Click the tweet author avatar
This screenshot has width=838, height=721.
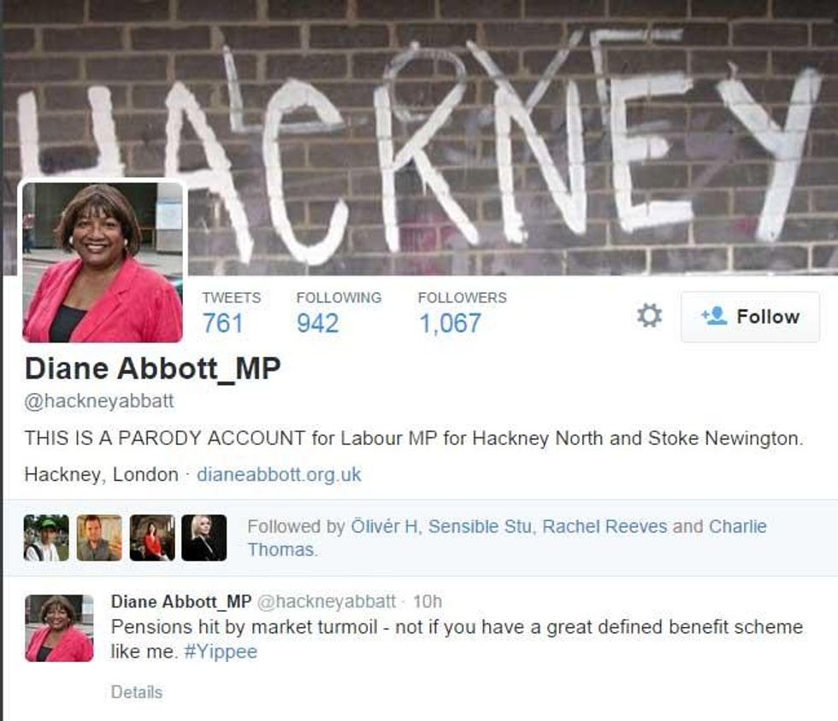point(59,628)
